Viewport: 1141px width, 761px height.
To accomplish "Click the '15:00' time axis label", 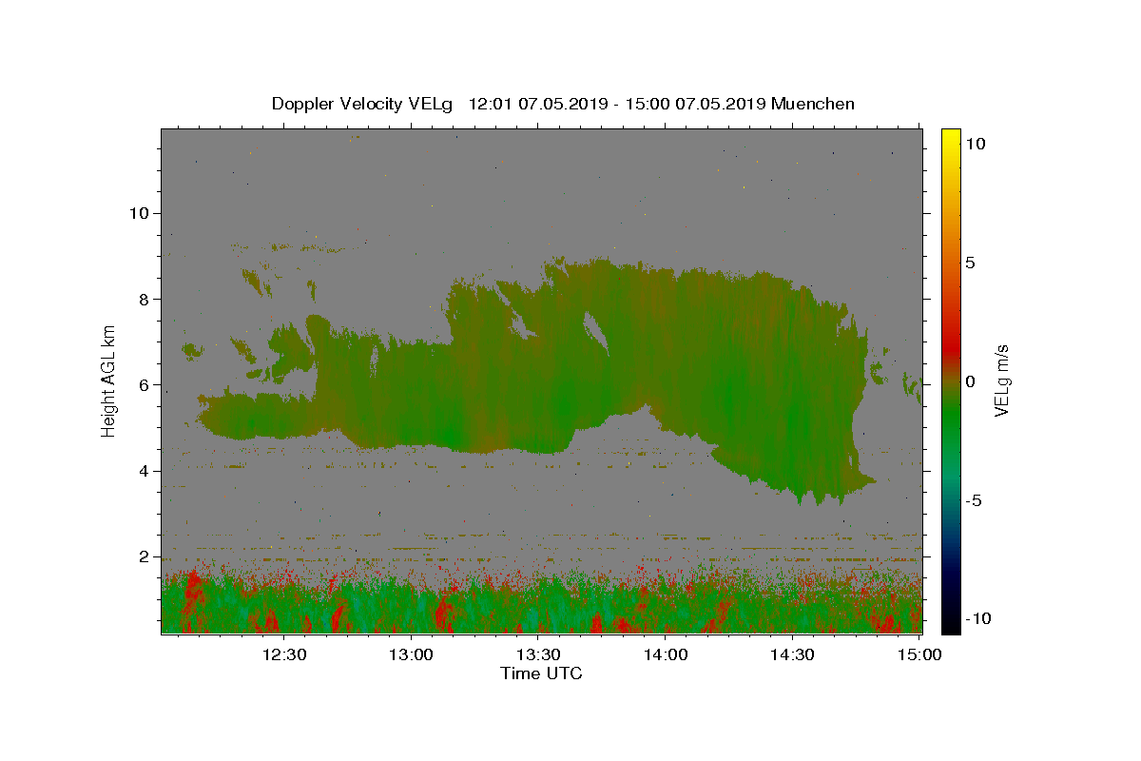I will click(x=919, y=654).
